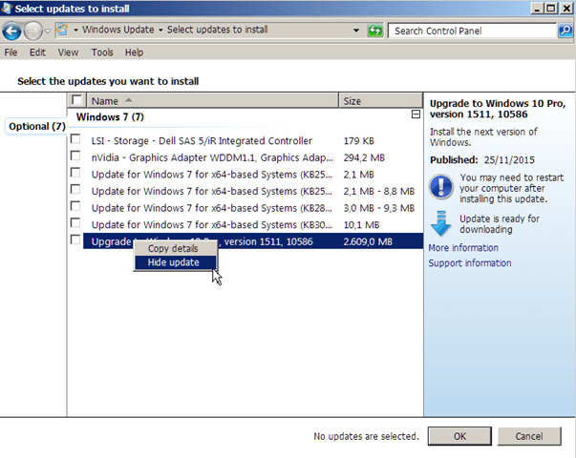Click the blue download arrow icon
Image resolution: width=576 pixels, height=458 pixels.
[x=440, y=222]
